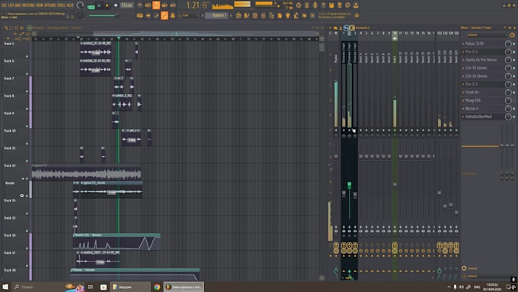Open the browser view icon
The image size is (518, 292).
(x=271, y=15)
